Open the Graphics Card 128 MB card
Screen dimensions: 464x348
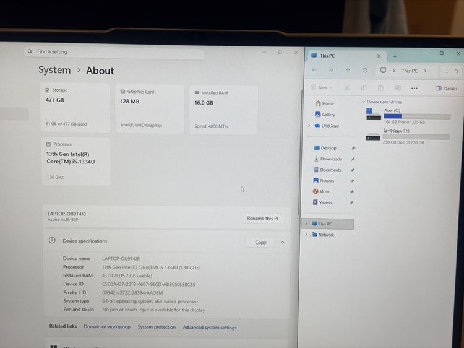click(x=150, y=109)
